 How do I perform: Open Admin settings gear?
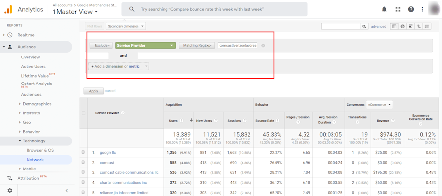pos(10,191)
